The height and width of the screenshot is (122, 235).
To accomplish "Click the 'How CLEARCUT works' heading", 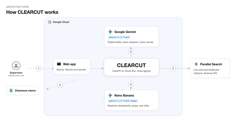I will [x=32, y=12].
